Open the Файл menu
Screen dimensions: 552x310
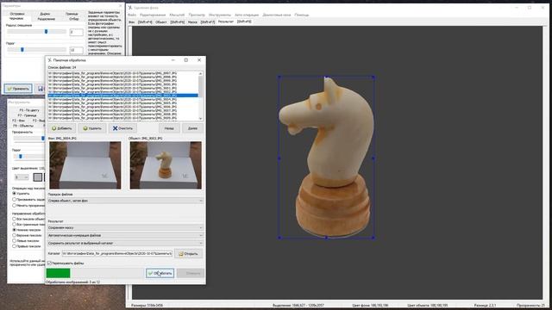(132, 15)
